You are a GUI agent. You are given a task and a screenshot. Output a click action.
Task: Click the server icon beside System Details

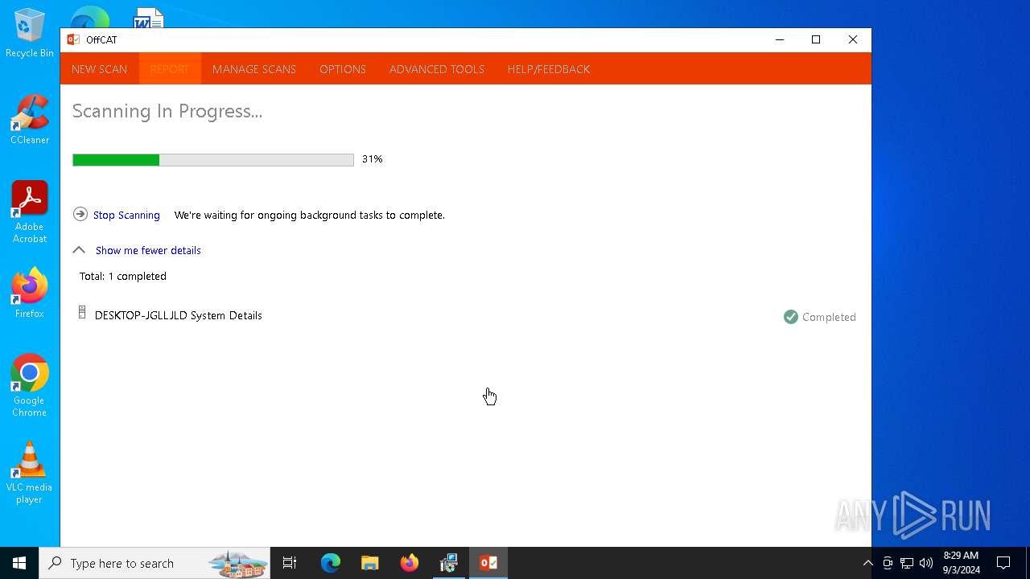(82, 313)
